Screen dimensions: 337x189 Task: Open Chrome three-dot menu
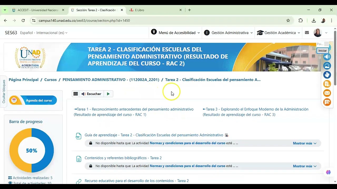(x=331, y=20)
